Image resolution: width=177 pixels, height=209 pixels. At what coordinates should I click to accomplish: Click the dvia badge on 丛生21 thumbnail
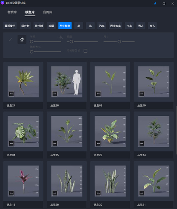(142, 193)
